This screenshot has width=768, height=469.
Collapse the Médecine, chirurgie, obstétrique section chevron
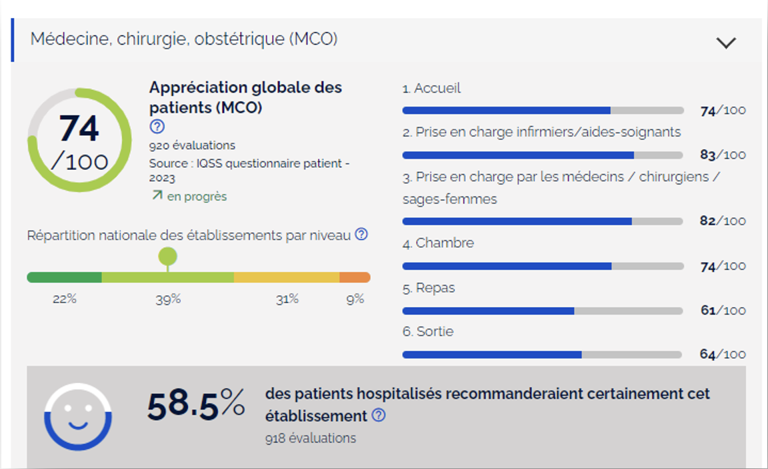725,43
